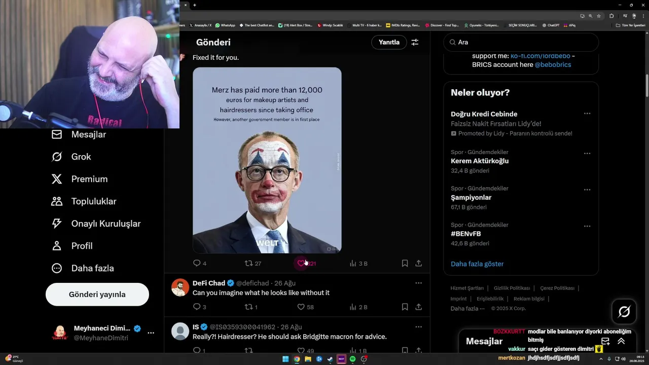This screenshot has height=365, width=649.
Task: Open Steam from taskbar
Action: coord(330,359)
